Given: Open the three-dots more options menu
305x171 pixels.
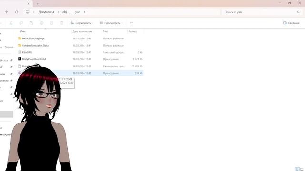Looking at the screenshot, I should click(x=132, y=23).
